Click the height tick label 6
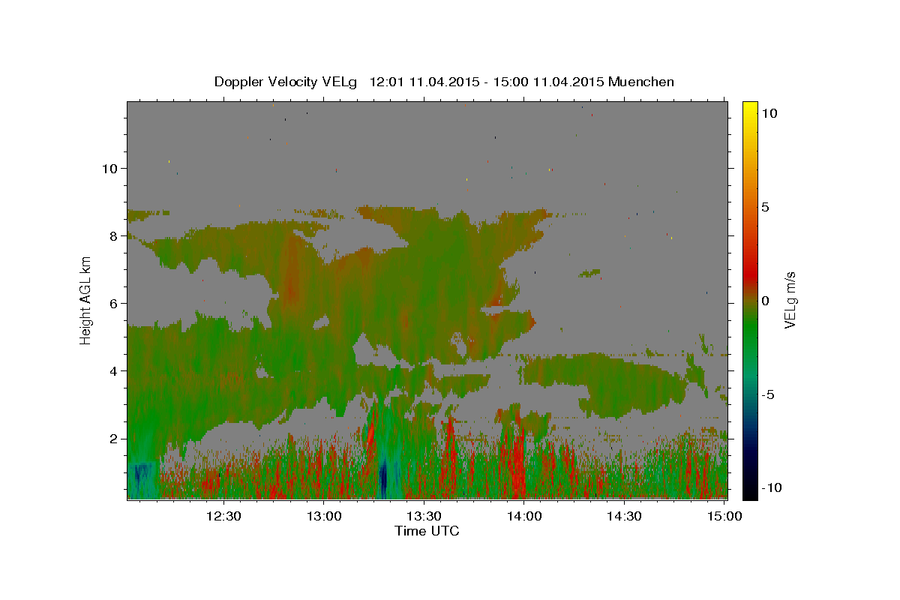 pyautogui.click(x=113, y=304)
